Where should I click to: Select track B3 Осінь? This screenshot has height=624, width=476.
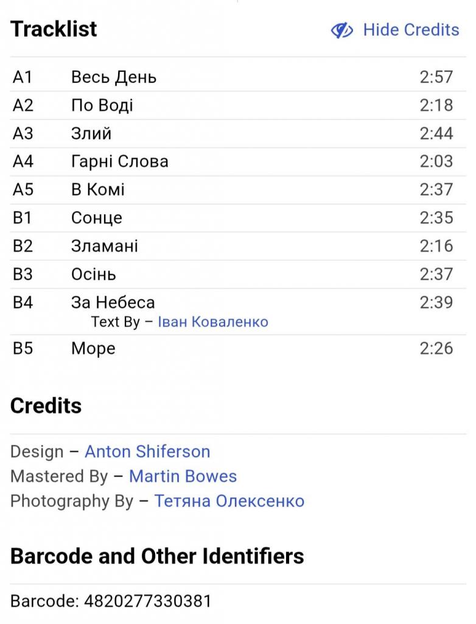point(94,274)
